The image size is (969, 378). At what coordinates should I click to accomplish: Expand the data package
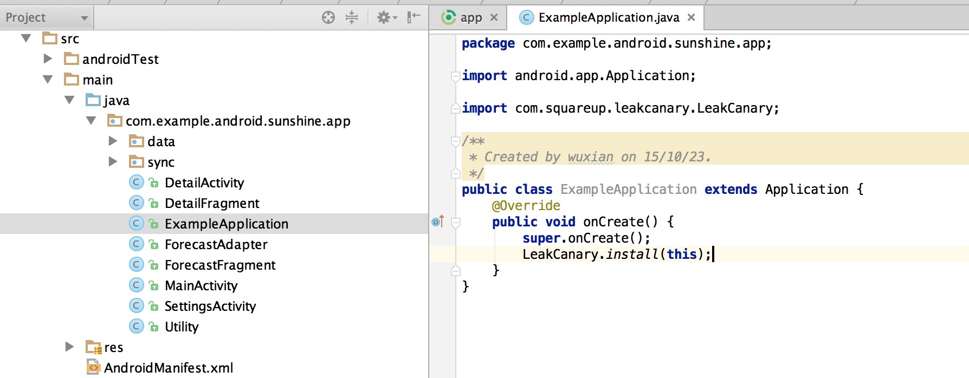(x=113, y=141)
